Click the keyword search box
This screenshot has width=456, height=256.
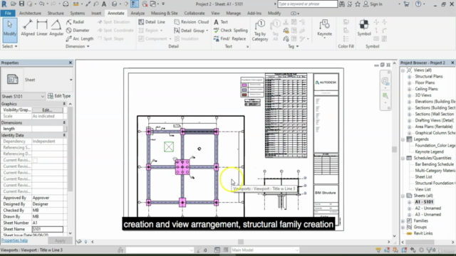coord(307,4)
